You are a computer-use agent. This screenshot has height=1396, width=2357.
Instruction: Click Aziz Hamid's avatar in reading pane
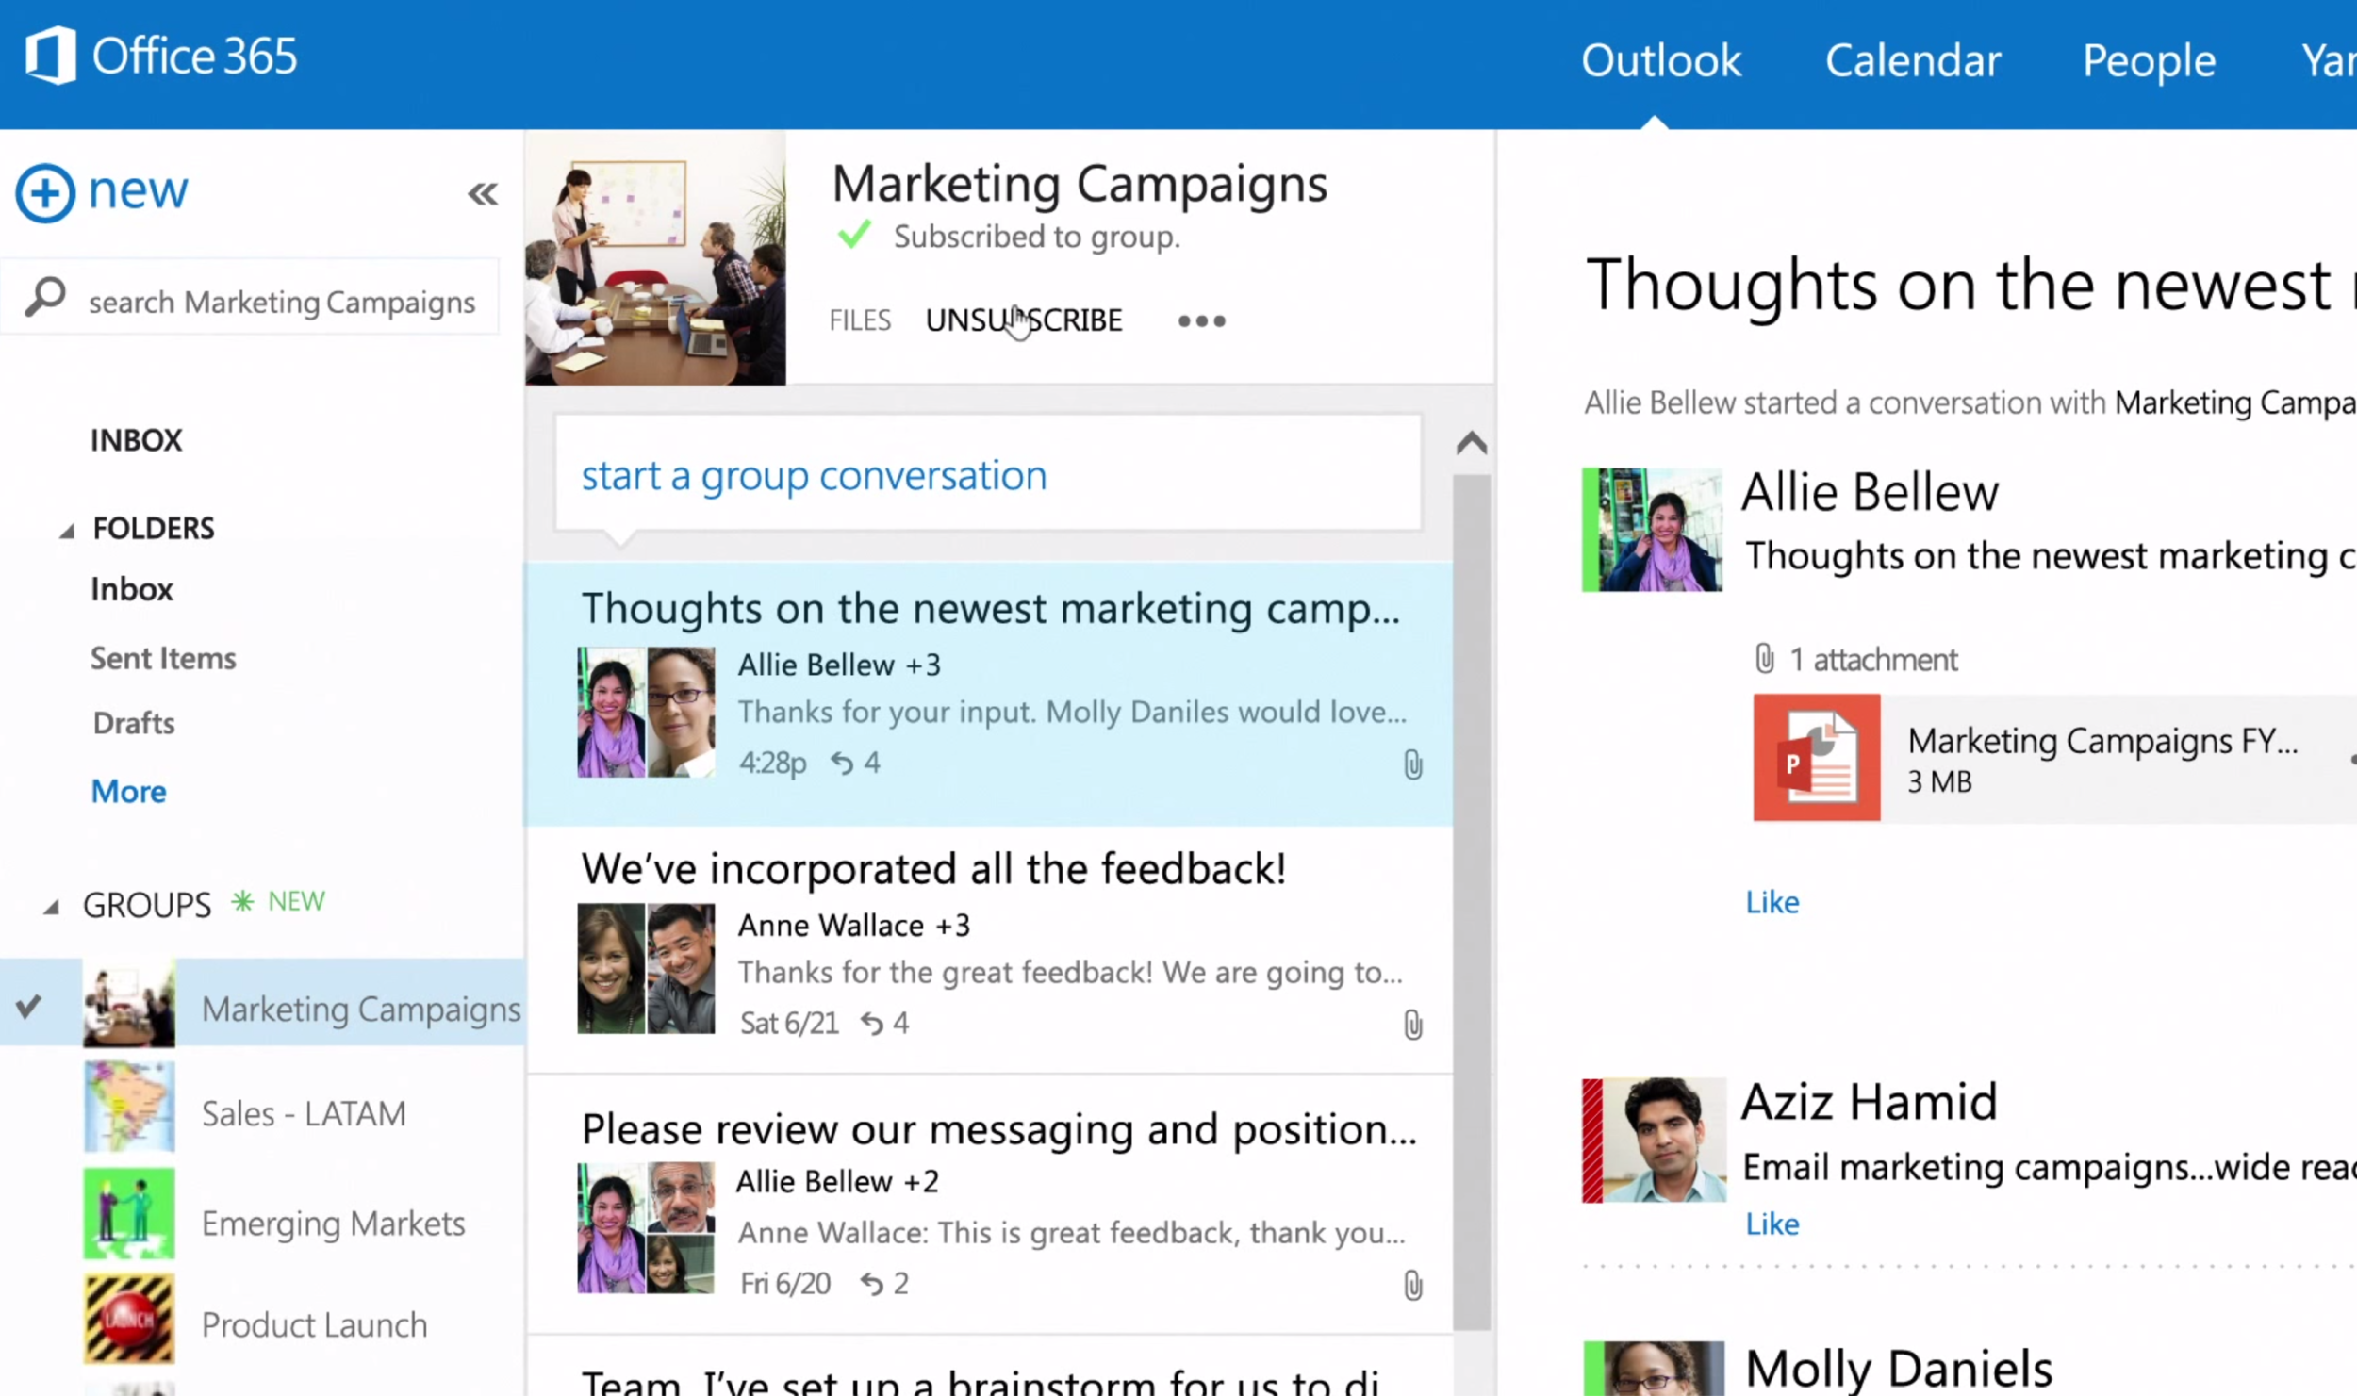(1654, 1141)
